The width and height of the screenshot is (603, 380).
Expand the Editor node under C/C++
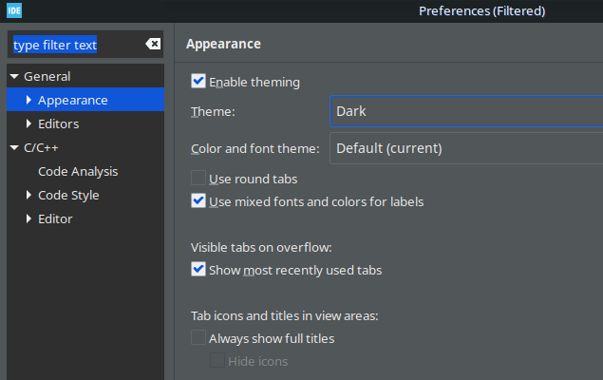(29, 218)
